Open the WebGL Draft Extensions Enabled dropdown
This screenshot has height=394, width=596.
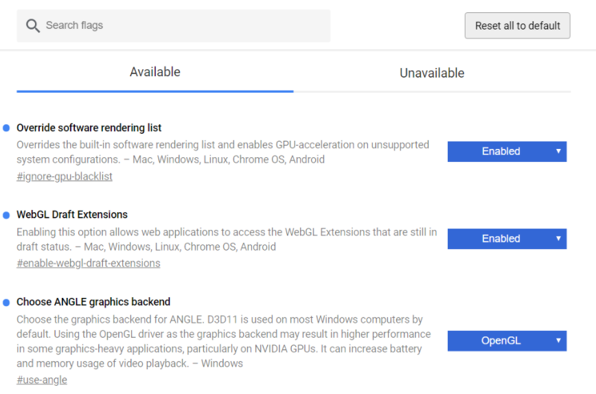pyautogui.click(x=506, y=238)
